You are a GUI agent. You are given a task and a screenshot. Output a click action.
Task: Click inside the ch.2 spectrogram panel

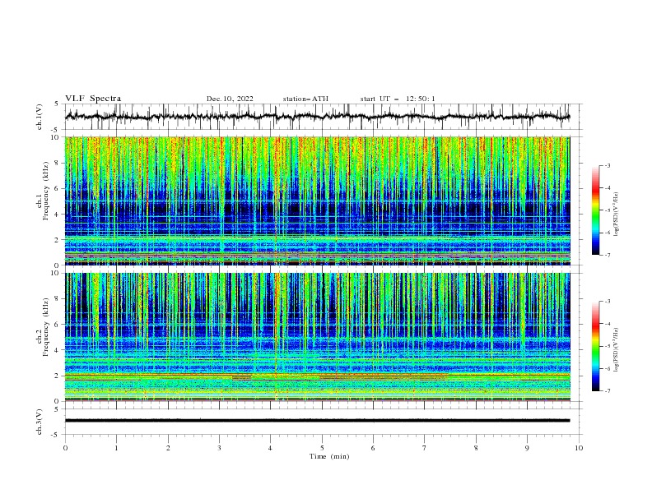(317, 337)
